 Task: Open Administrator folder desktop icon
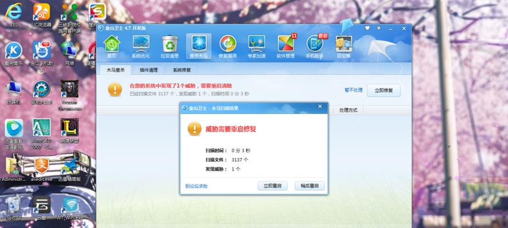click(14, 169)
